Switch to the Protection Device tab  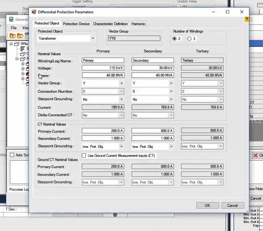pos(76,24)
